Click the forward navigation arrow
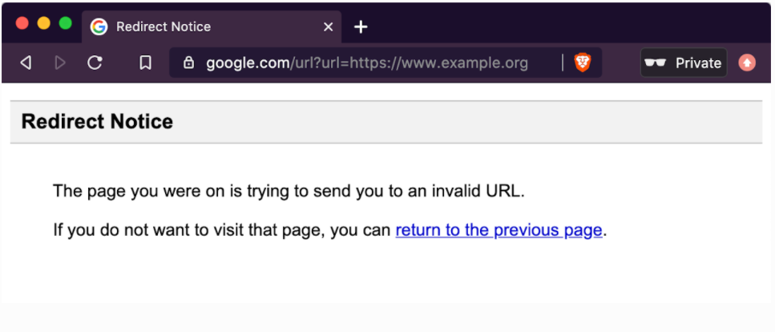 click(60, 63)
